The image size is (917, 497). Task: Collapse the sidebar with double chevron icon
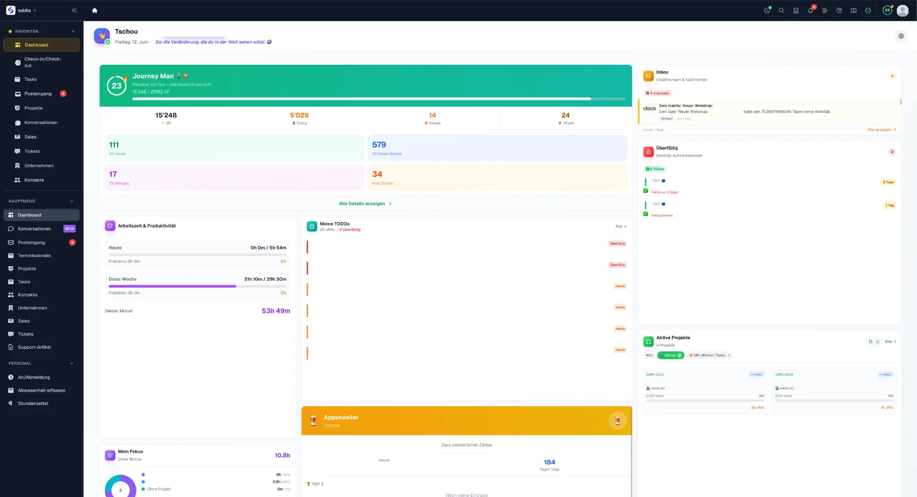pos(74,10)
